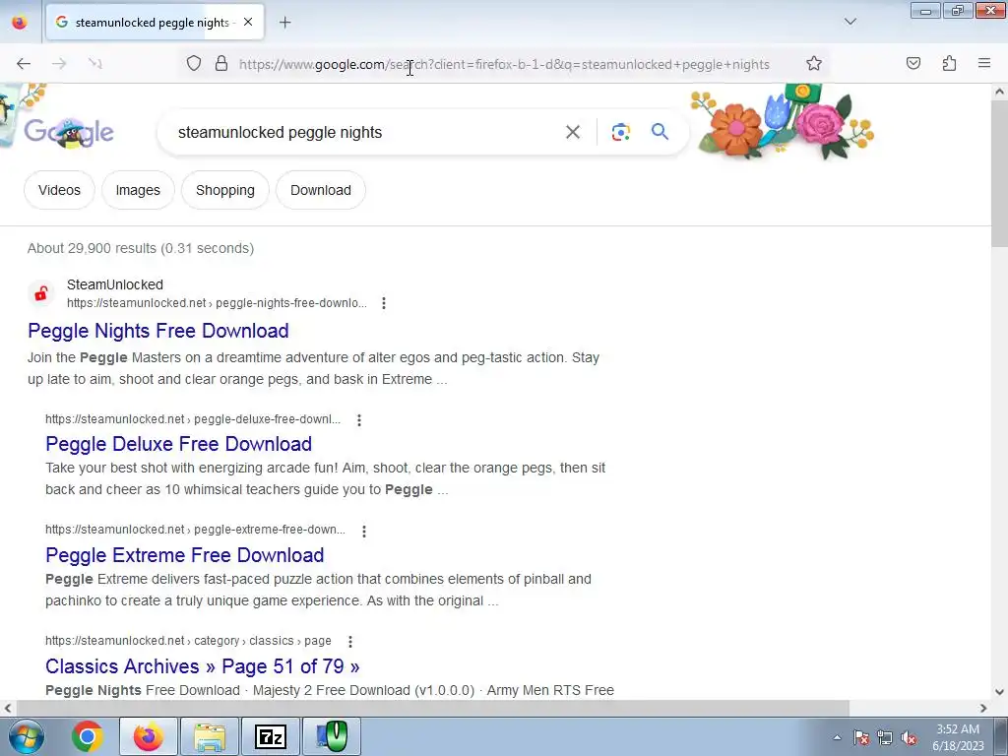Open more options for Peggle Extreme result
Image resolution: width=1008 pixels, height=756 pixels.
(x=364, y=531)
